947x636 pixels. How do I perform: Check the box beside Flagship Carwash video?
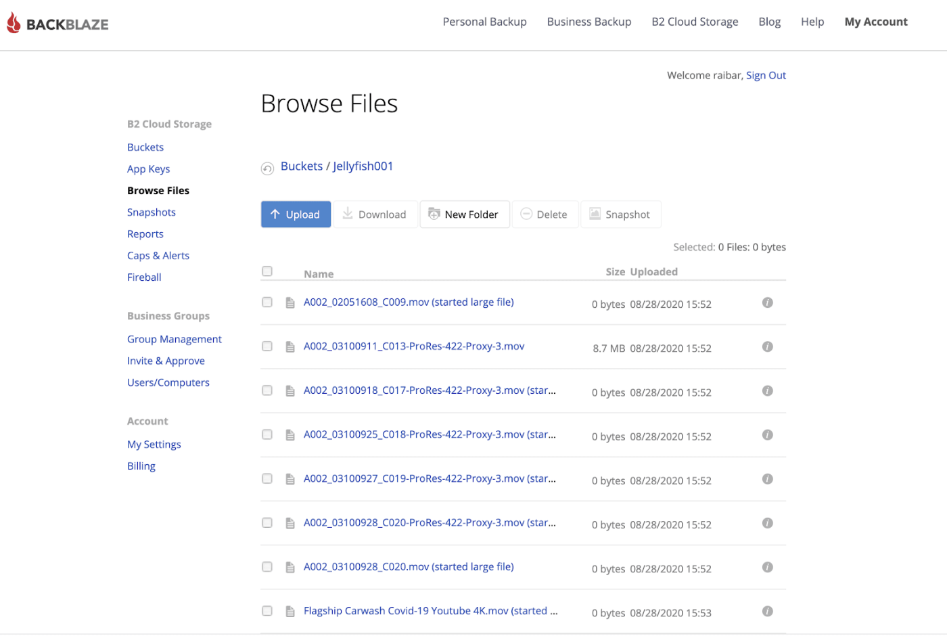click(267, 610)
